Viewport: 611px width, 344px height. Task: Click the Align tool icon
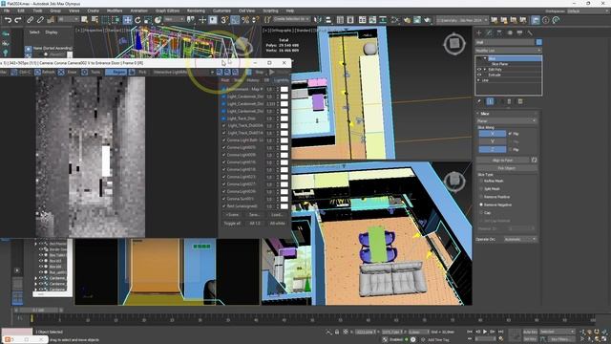[328, 20]
